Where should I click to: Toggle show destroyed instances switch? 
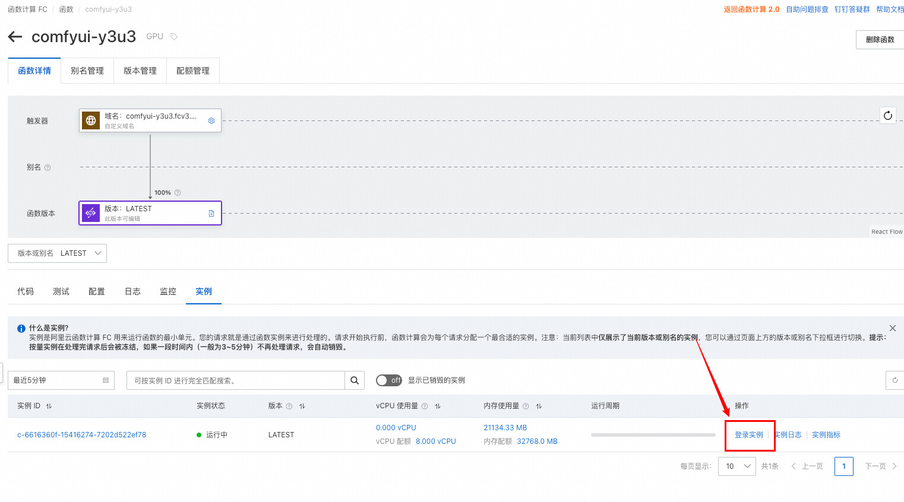(389, 380)
